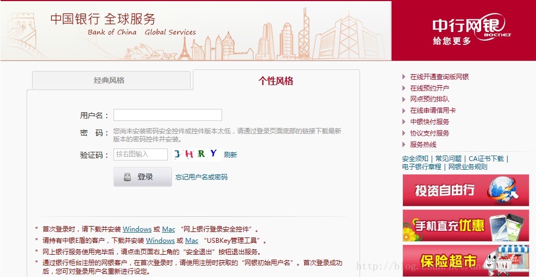Open 服务热线 link
The width and height of the screenshot is (536, 277).
coord(423,144)
